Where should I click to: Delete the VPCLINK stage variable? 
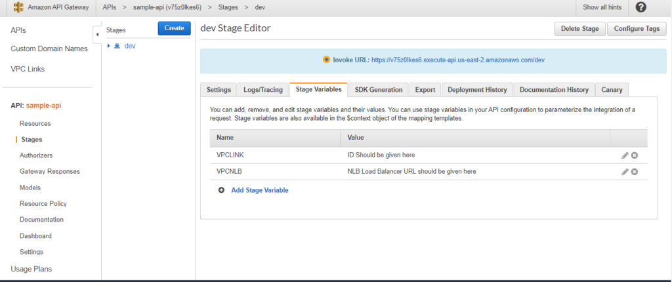point(635,155)
